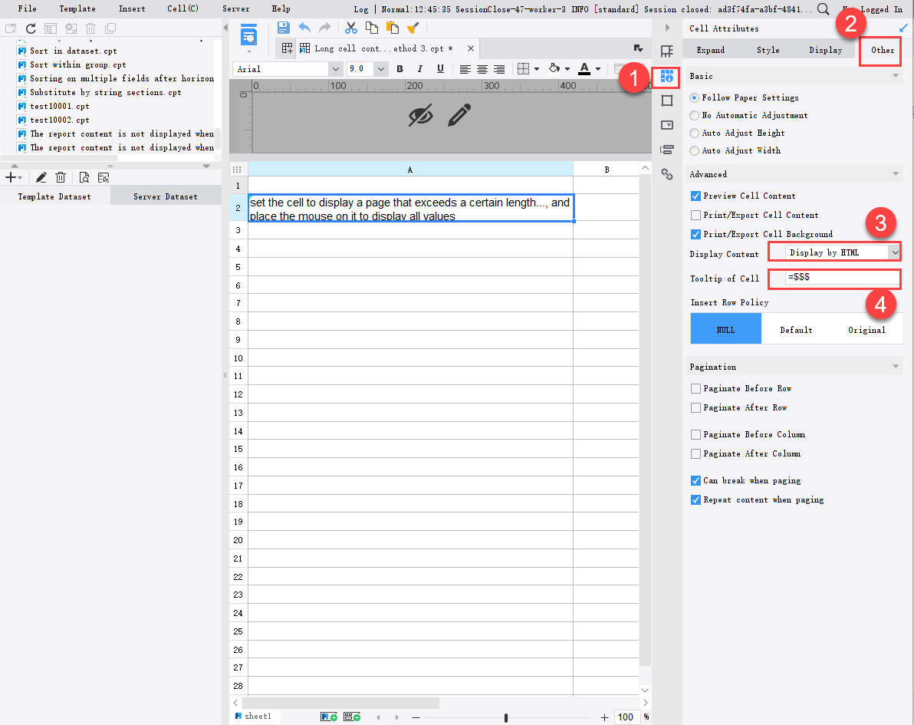Enable Paginate After Column

point(695,453)
